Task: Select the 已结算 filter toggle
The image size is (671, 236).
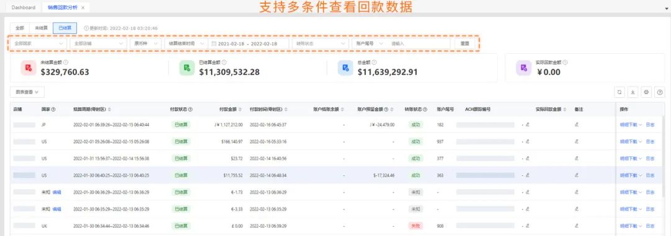Action: click(x=65, y=28)
